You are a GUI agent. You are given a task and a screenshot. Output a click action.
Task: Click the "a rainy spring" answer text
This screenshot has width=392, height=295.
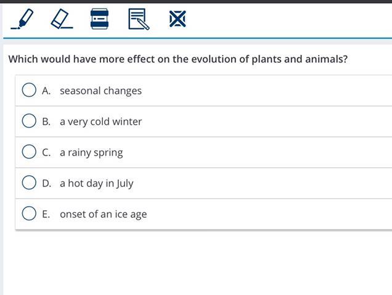click(91, 152)
